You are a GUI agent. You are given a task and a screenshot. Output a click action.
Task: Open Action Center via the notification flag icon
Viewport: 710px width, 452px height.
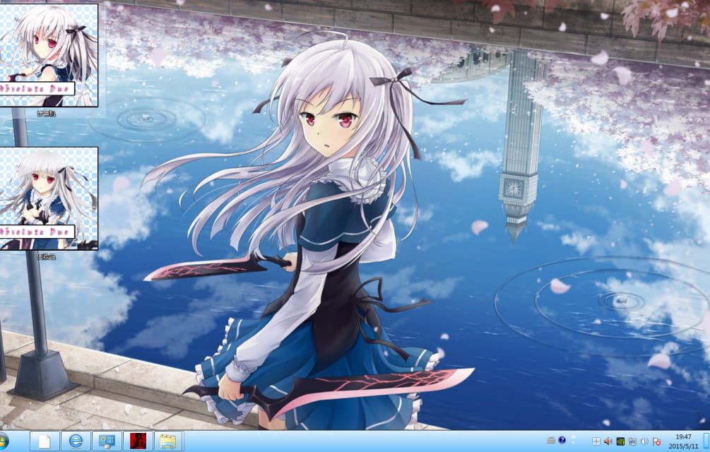[x=656, y=441]
